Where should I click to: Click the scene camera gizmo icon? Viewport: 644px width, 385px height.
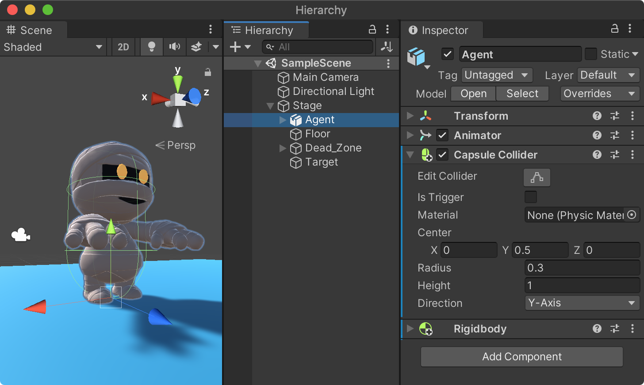click(20, 235)
